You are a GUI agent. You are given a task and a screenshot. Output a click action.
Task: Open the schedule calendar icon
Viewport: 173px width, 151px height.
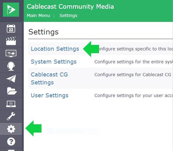coord(11,28)
